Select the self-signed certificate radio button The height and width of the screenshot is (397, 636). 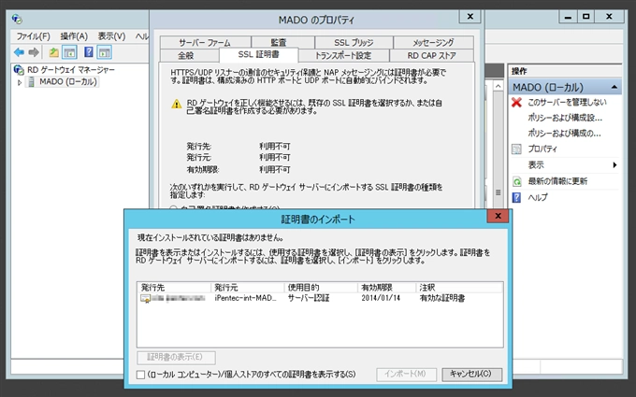tap(174, 208)
